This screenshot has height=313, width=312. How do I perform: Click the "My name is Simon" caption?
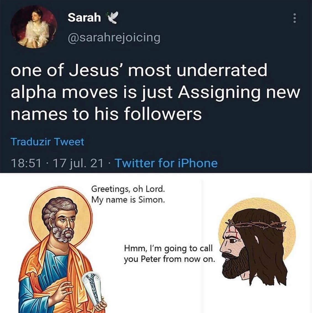tap(128, 200)
